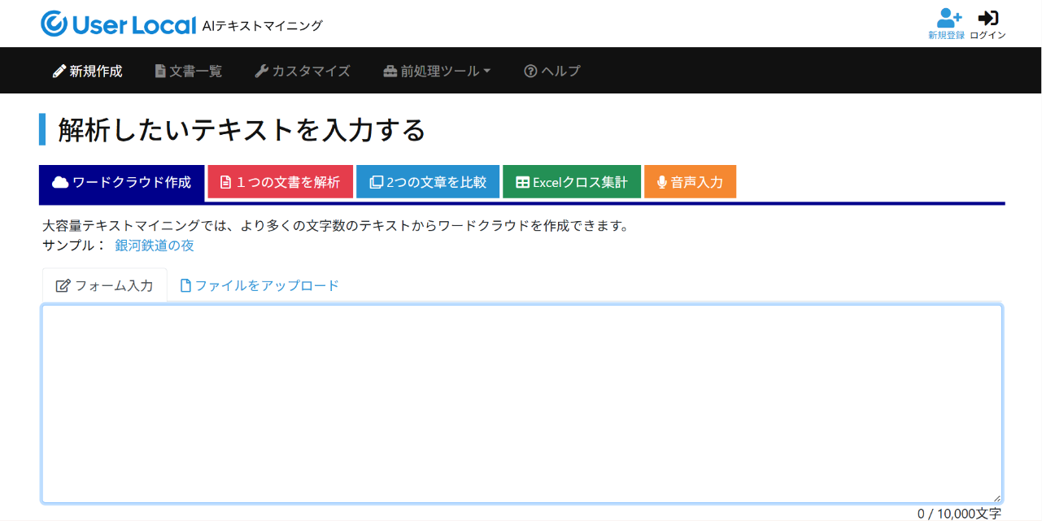This screenshot has width=1042, height=521.
Task: Click inside the large text input area
Action: (521, 403)
